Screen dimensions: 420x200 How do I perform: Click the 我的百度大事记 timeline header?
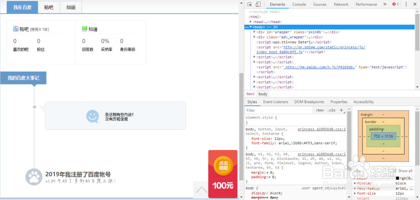pyautogui.click(x=23, y=78)
